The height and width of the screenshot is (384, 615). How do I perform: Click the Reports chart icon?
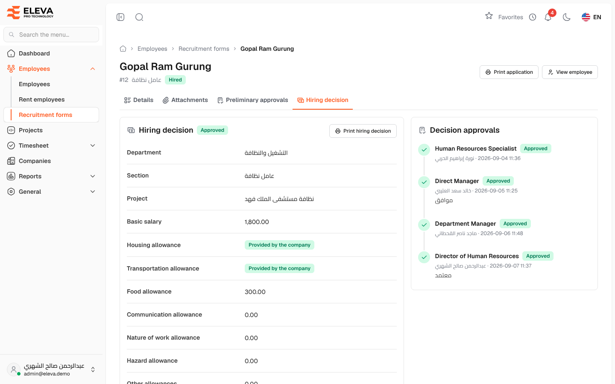[11, 176]
